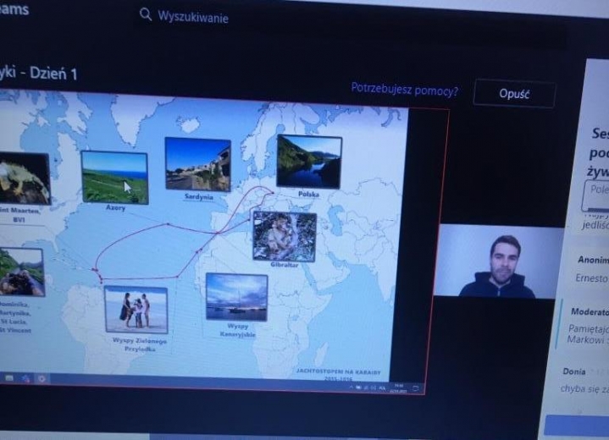This screenshot has height=440, width=609.
Task: Click the system clock in the shared taskbar
Action: point(398,388)
